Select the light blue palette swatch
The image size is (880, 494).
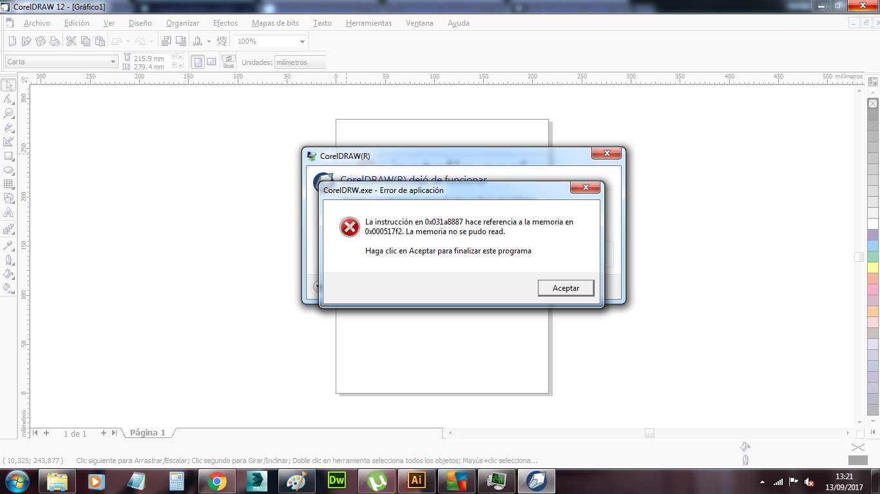[x=873, y=246]
